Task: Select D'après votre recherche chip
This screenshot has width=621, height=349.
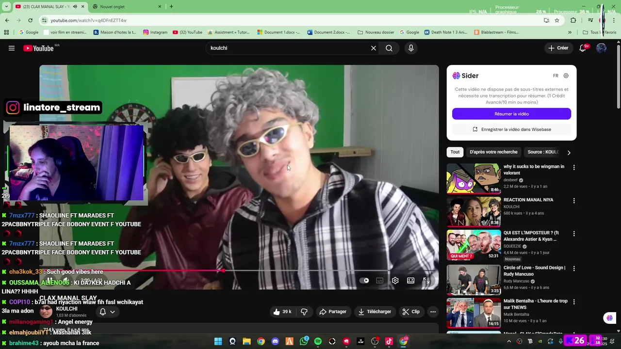Action: [x=493, y=152]
